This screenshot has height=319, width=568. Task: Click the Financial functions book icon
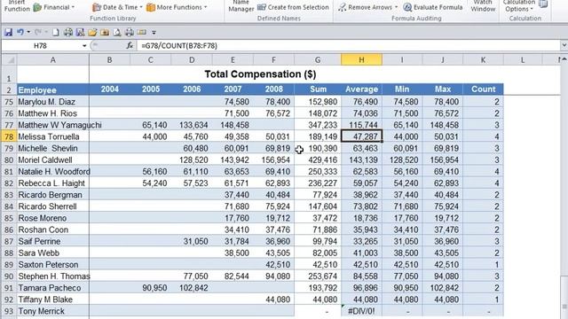(37, 7)
